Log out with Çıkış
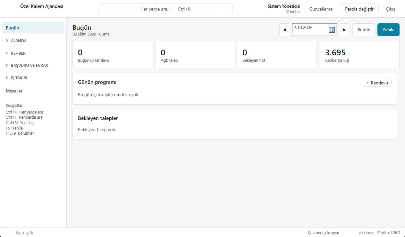This screenshot has width=405, height=237. [x=390, y=9]
